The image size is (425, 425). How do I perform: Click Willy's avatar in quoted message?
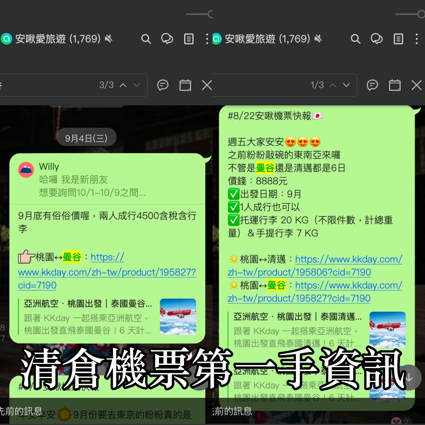26,170
